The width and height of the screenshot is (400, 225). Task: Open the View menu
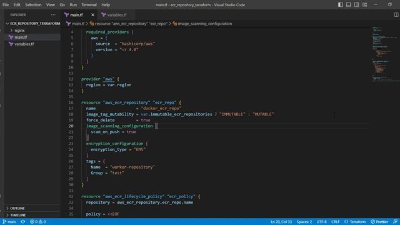coord(51,4)
